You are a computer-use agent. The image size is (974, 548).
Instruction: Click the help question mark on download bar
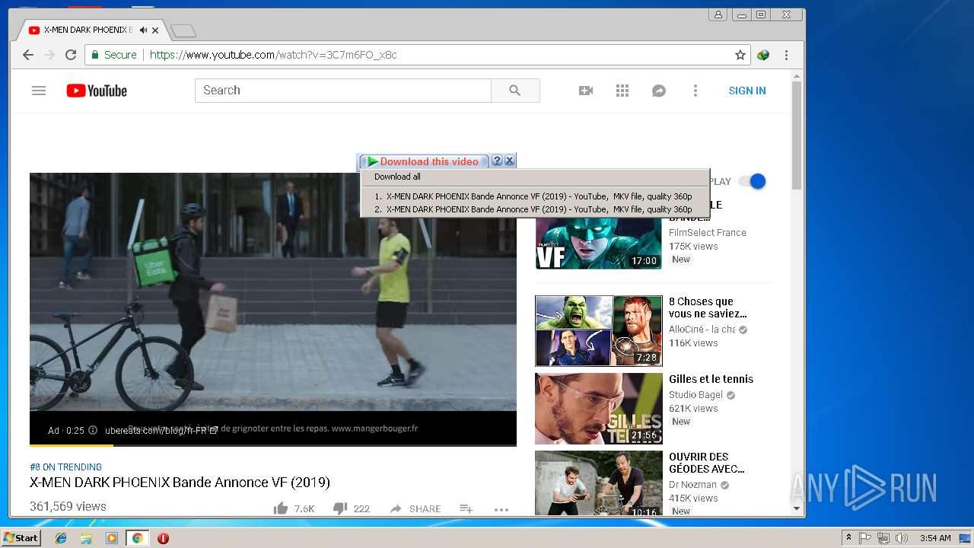coord(497,161)
